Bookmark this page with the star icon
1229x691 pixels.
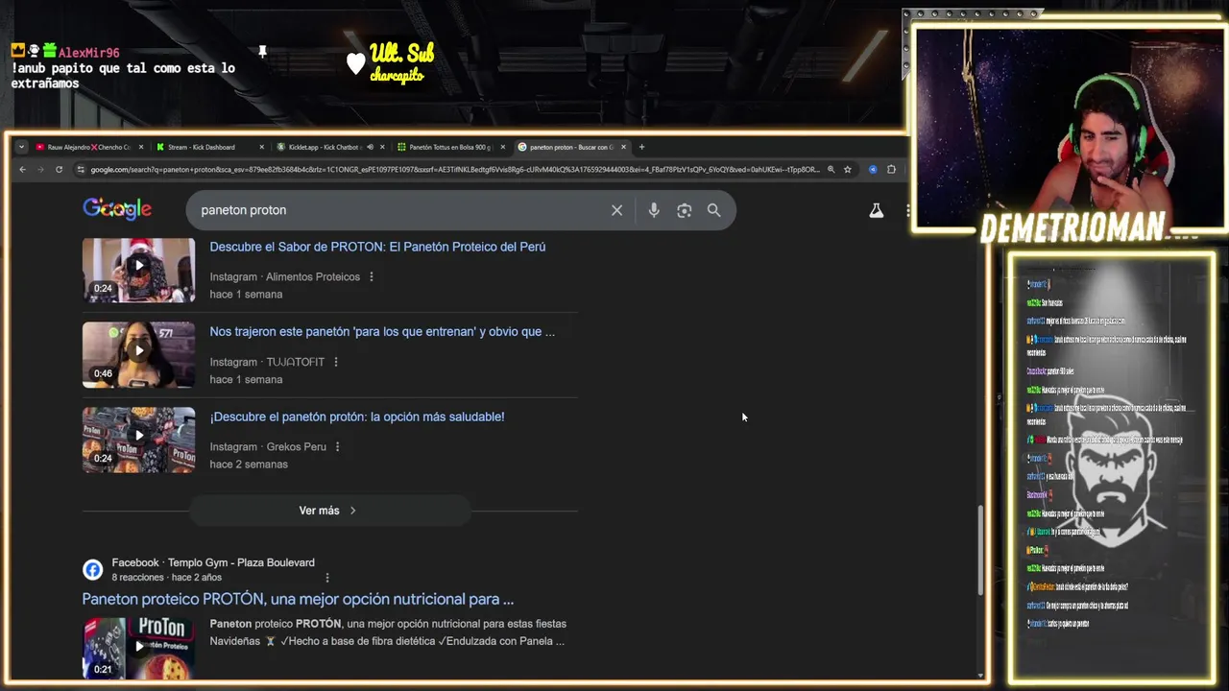pos(847,170)
